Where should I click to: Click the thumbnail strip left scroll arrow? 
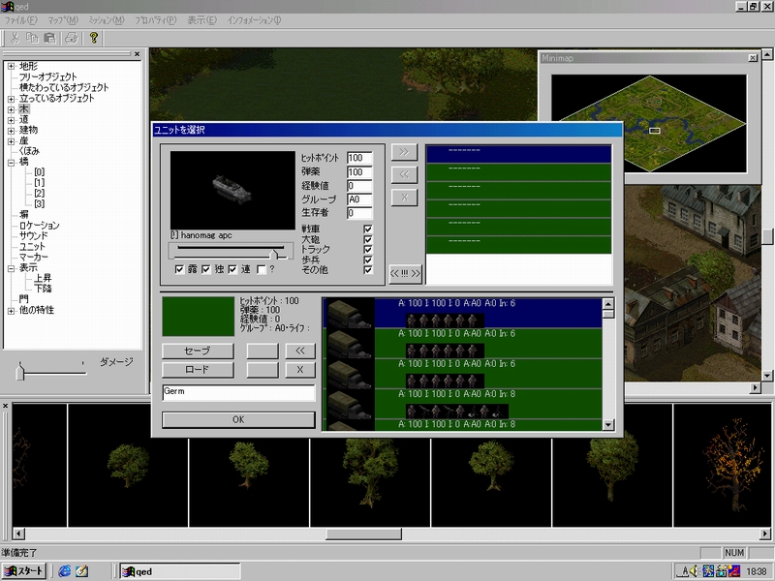click(x=18, y=534)
